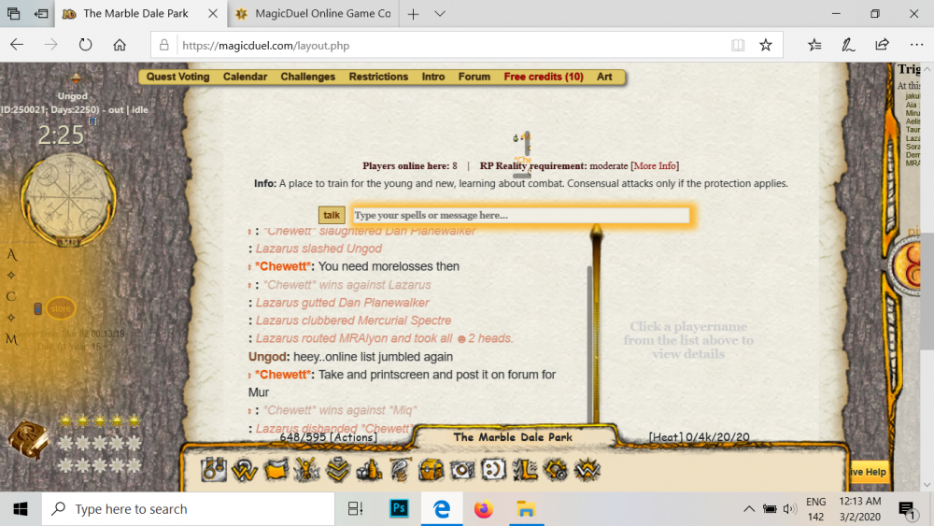Click the address bar URL
The width and height of the screenshot is (934, 526).
click(265, 45)
